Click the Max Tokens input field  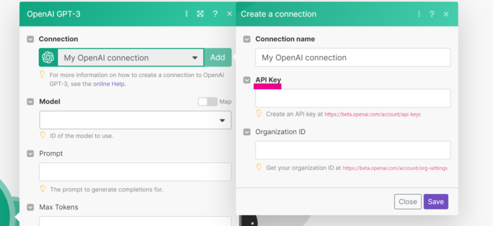pos(135,221)
